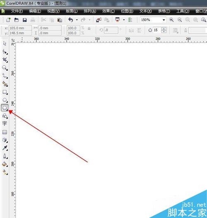The height and width of the screenshot is (218, 207).
Task: Select the Eyedropper tool
Action: pos(5,148)
